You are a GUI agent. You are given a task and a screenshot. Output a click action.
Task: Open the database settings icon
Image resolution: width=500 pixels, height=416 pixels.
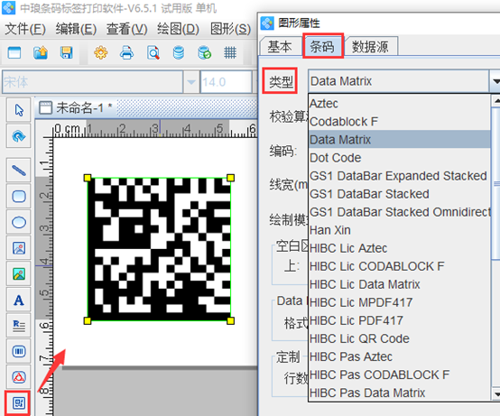(x=179, y=52)
